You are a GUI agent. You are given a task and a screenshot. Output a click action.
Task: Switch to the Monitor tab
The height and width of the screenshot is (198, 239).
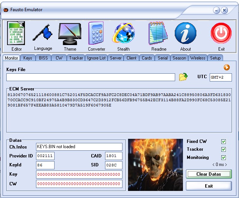click(11, 58)
